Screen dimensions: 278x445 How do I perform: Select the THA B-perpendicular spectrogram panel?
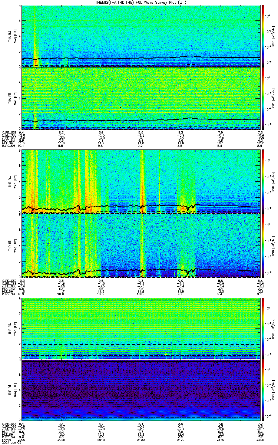[141, 36]
